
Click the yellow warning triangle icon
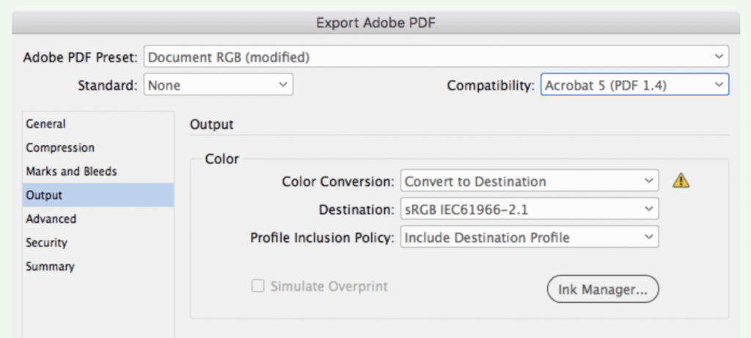click(x=681, y=180)
